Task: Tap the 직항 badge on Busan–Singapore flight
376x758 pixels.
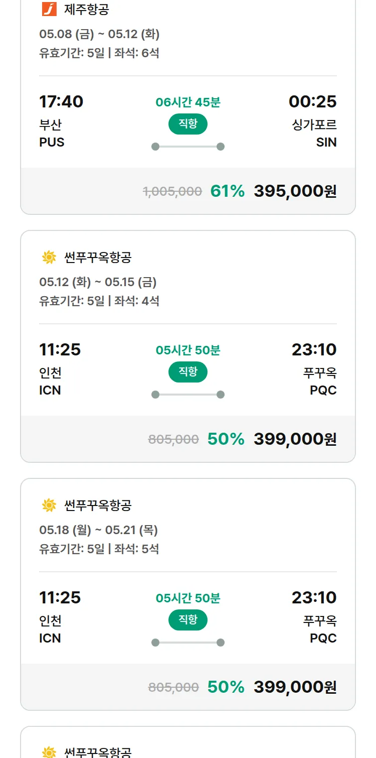Action: [188, 124]
